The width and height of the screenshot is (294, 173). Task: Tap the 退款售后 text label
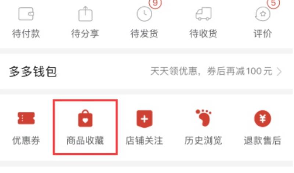point(263,141)
